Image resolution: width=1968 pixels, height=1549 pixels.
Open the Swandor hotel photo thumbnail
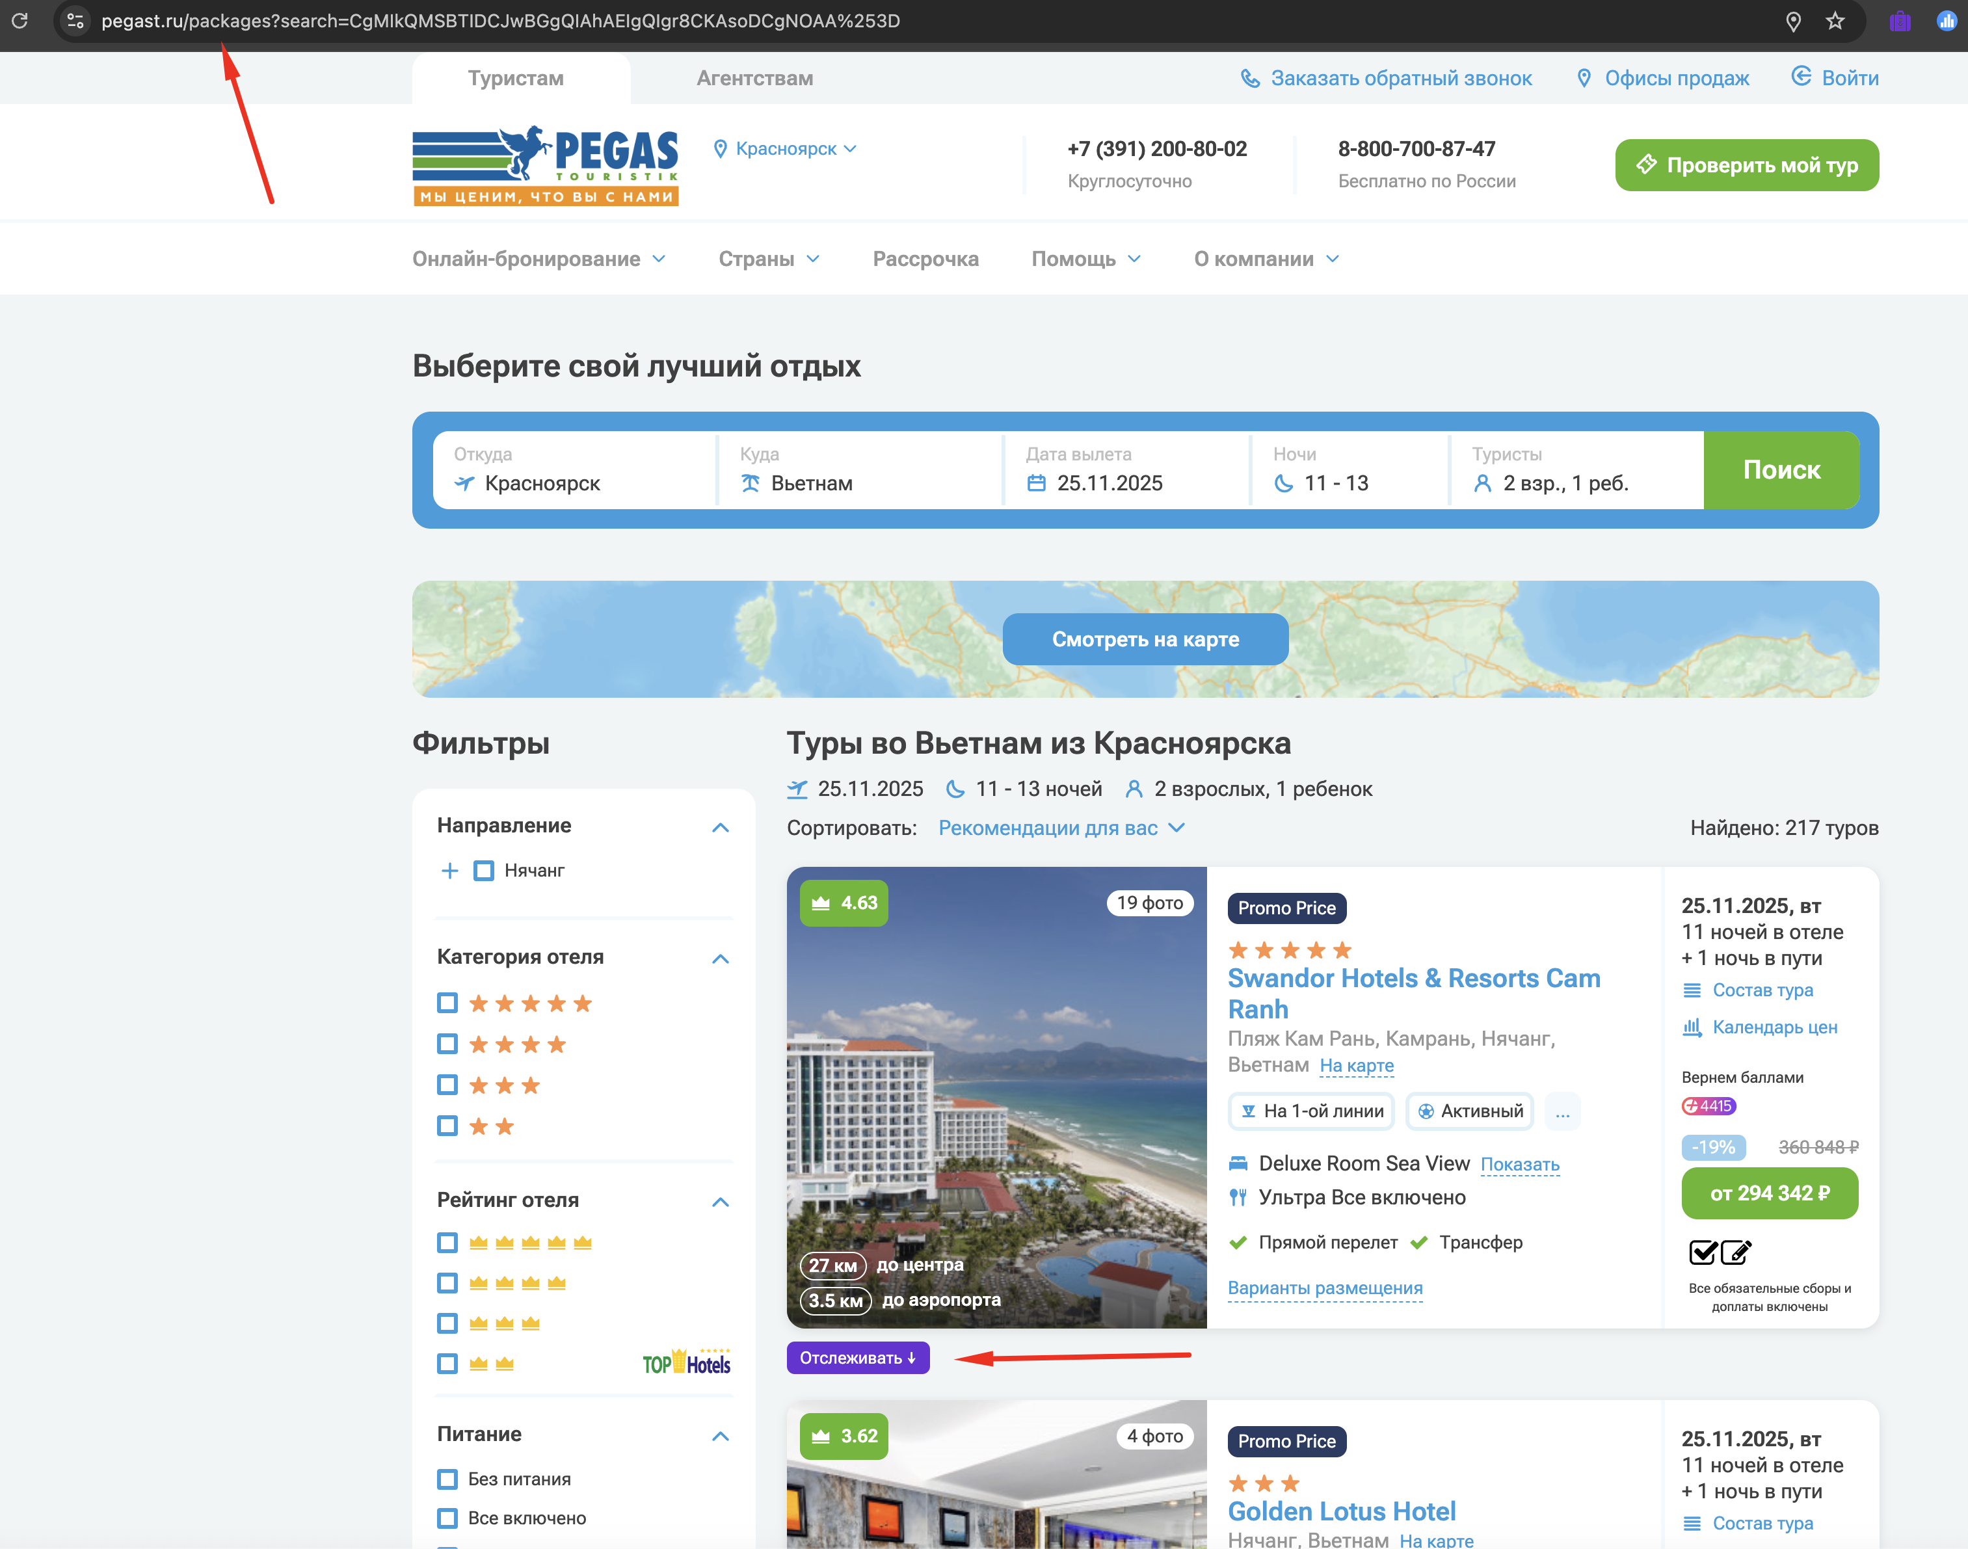tap(996, 1097)
